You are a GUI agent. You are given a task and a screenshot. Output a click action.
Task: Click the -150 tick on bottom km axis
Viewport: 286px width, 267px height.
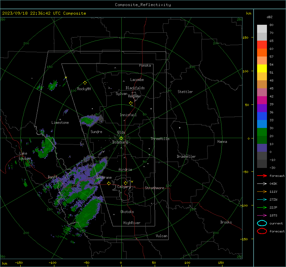pyautogui.click(x=19, y=263)
